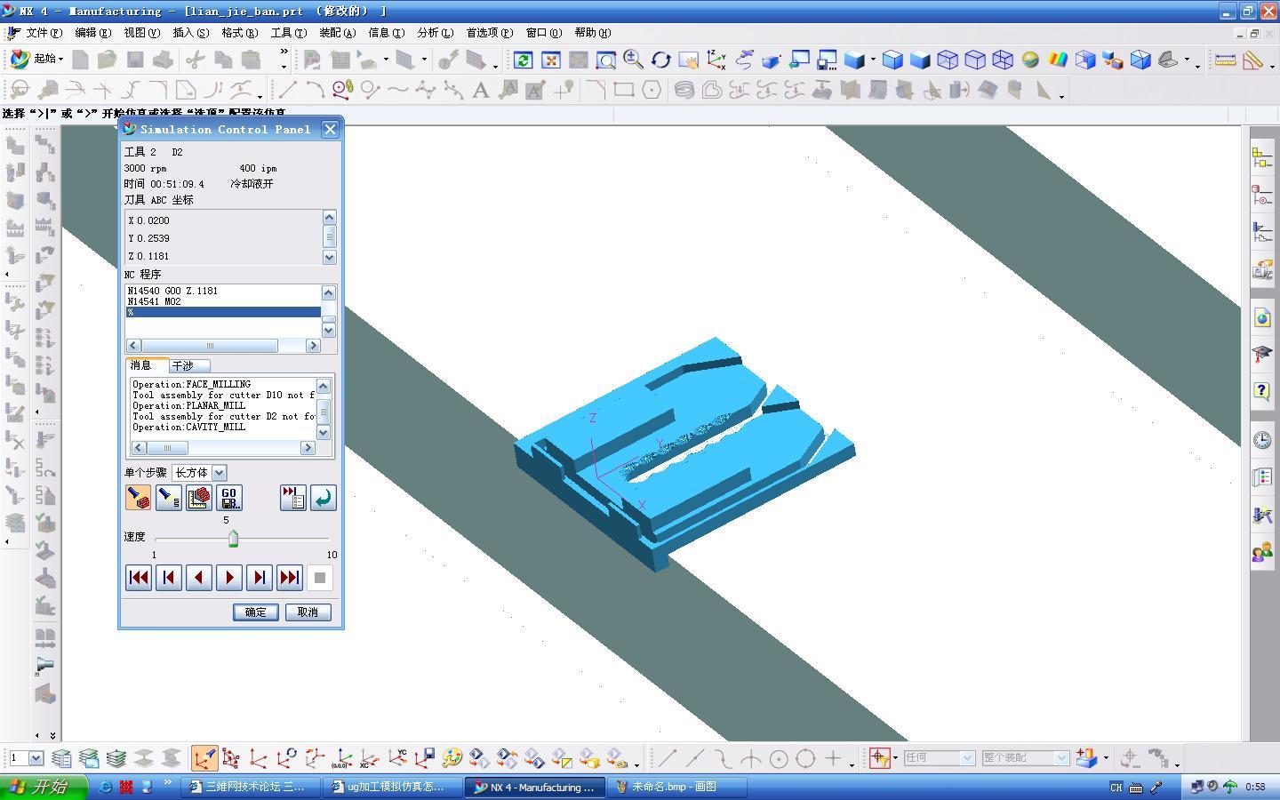Open the 文件(F) menu

click(44, 33)
